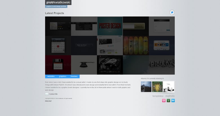The width and height of the screenshot is (220, 116).
Task: Open the cassette tape project thumbnail
Action: point(162,45)
